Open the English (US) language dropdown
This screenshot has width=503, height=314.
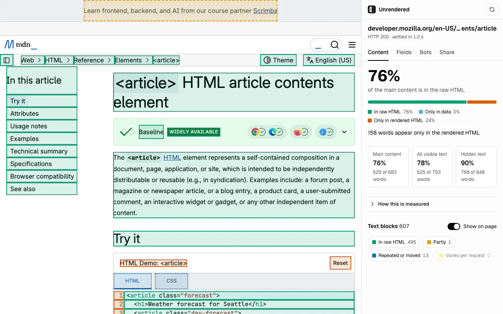tap(329, 60)
